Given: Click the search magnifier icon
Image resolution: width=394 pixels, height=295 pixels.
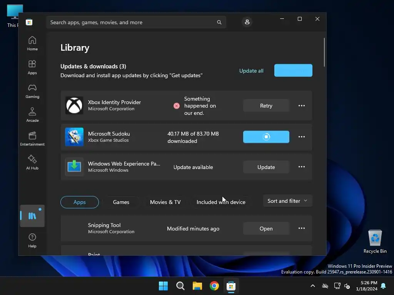Looking at the screenshot, I should point(219,22).
